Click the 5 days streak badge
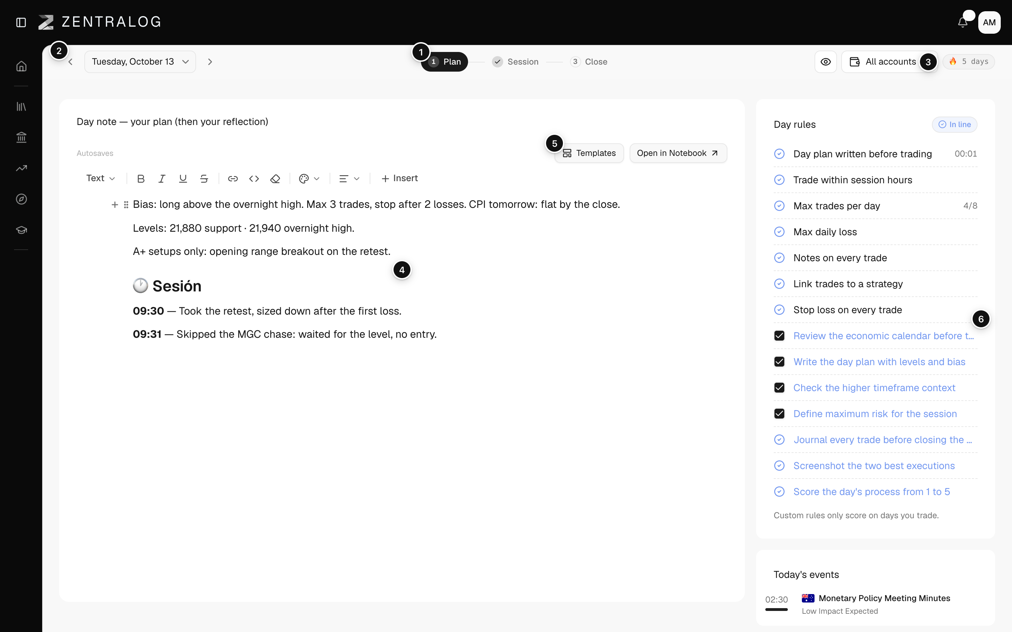1012x632 pixels. 968,62
